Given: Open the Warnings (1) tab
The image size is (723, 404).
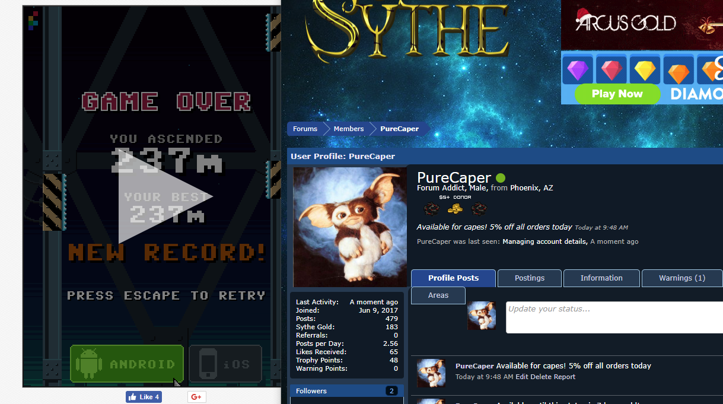Looking at the screenshot, I should pos(682,278).
